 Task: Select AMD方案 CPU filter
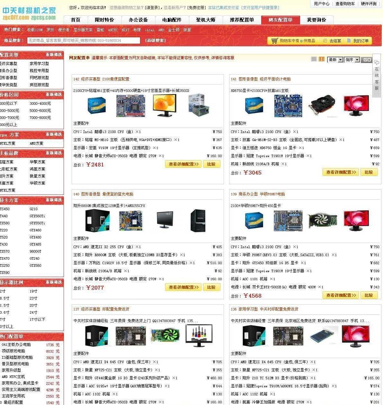click(36, 143)
